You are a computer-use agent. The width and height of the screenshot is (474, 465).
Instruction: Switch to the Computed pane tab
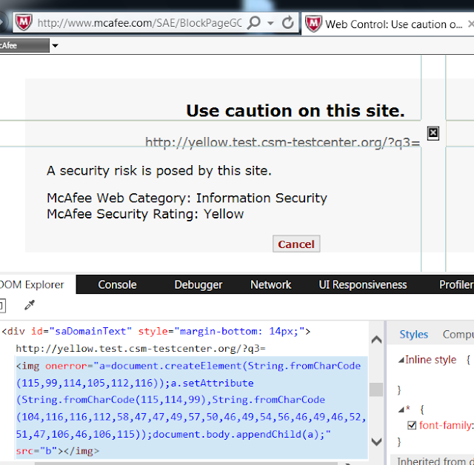tap(458, 334)
